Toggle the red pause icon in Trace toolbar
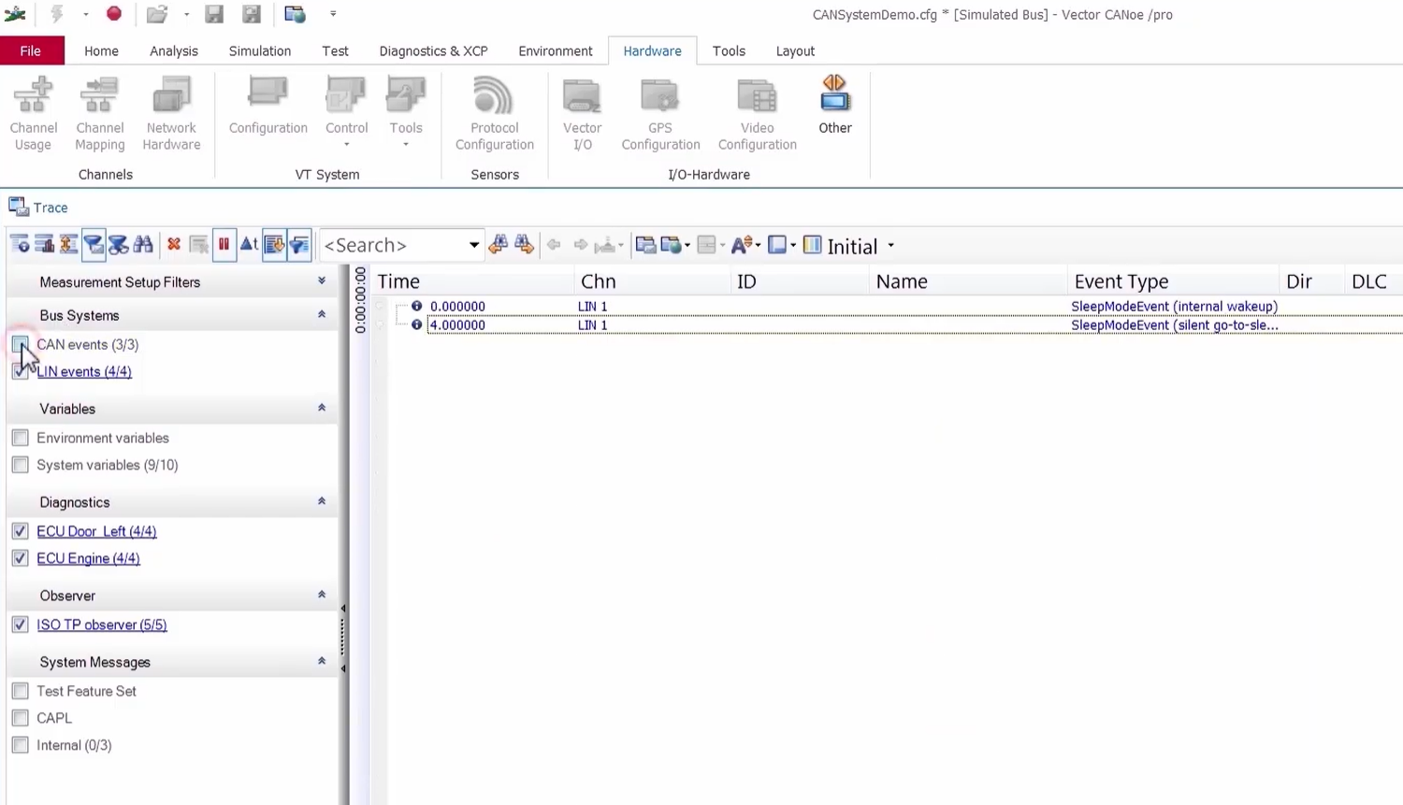This screenshot has height=805, width=1403. pyautogui.click(x=224, y=245)
